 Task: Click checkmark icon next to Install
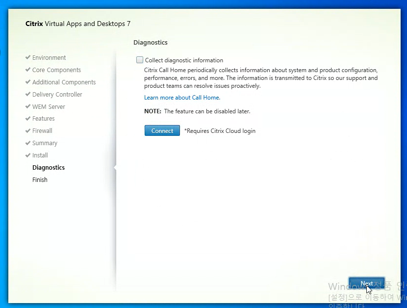(28, 155)
